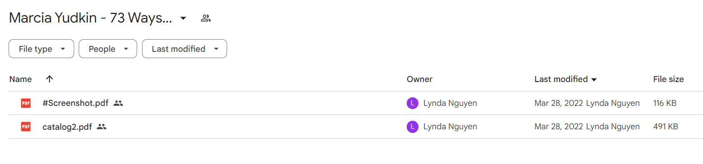Click shared people icon beside folder title

(x=206, y=18)
